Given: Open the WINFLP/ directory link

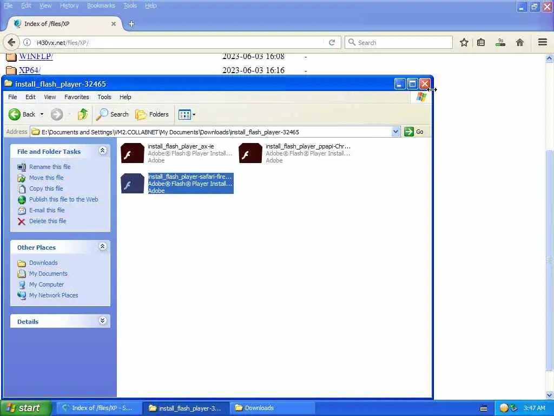Looking at the screenshot, I should [x=36, y=56].
